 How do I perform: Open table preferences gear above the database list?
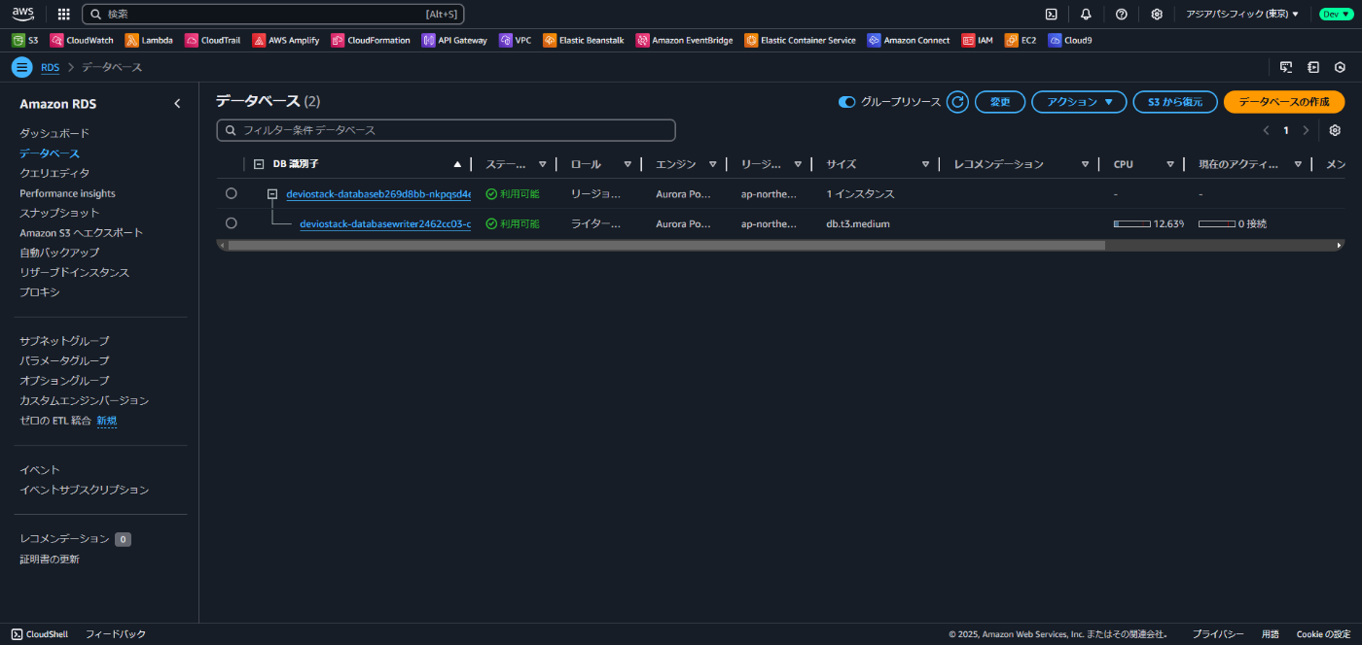[1335, 129]
